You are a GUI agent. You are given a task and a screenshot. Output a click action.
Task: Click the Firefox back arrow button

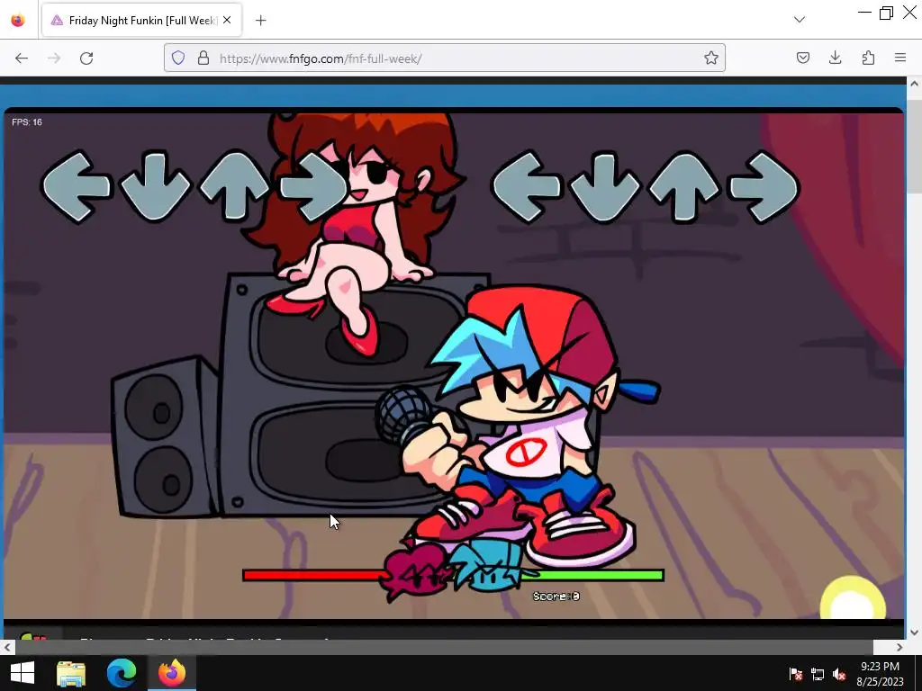pos(22,58)
